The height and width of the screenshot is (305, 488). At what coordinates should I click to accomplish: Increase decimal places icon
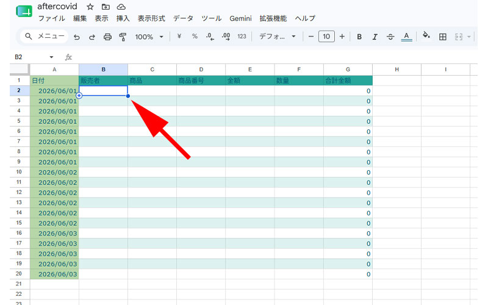(x=226, y=37)
